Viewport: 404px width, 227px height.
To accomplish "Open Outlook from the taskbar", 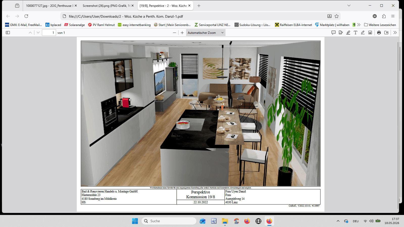I will click(203, 221).
